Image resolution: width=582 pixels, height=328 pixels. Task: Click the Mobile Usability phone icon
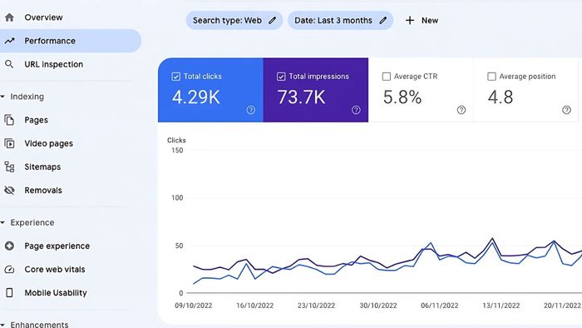tap(9, 293)
